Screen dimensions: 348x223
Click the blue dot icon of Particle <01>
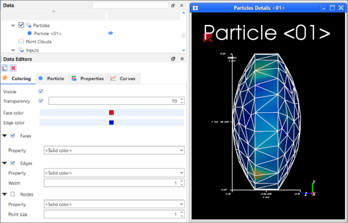point(30,33)
